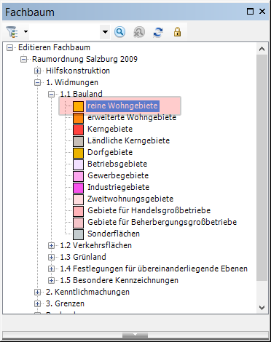Click the Gewerbegebiete pink swatch
Viewport: 271px width, 342px height.
tap(78, 176)
